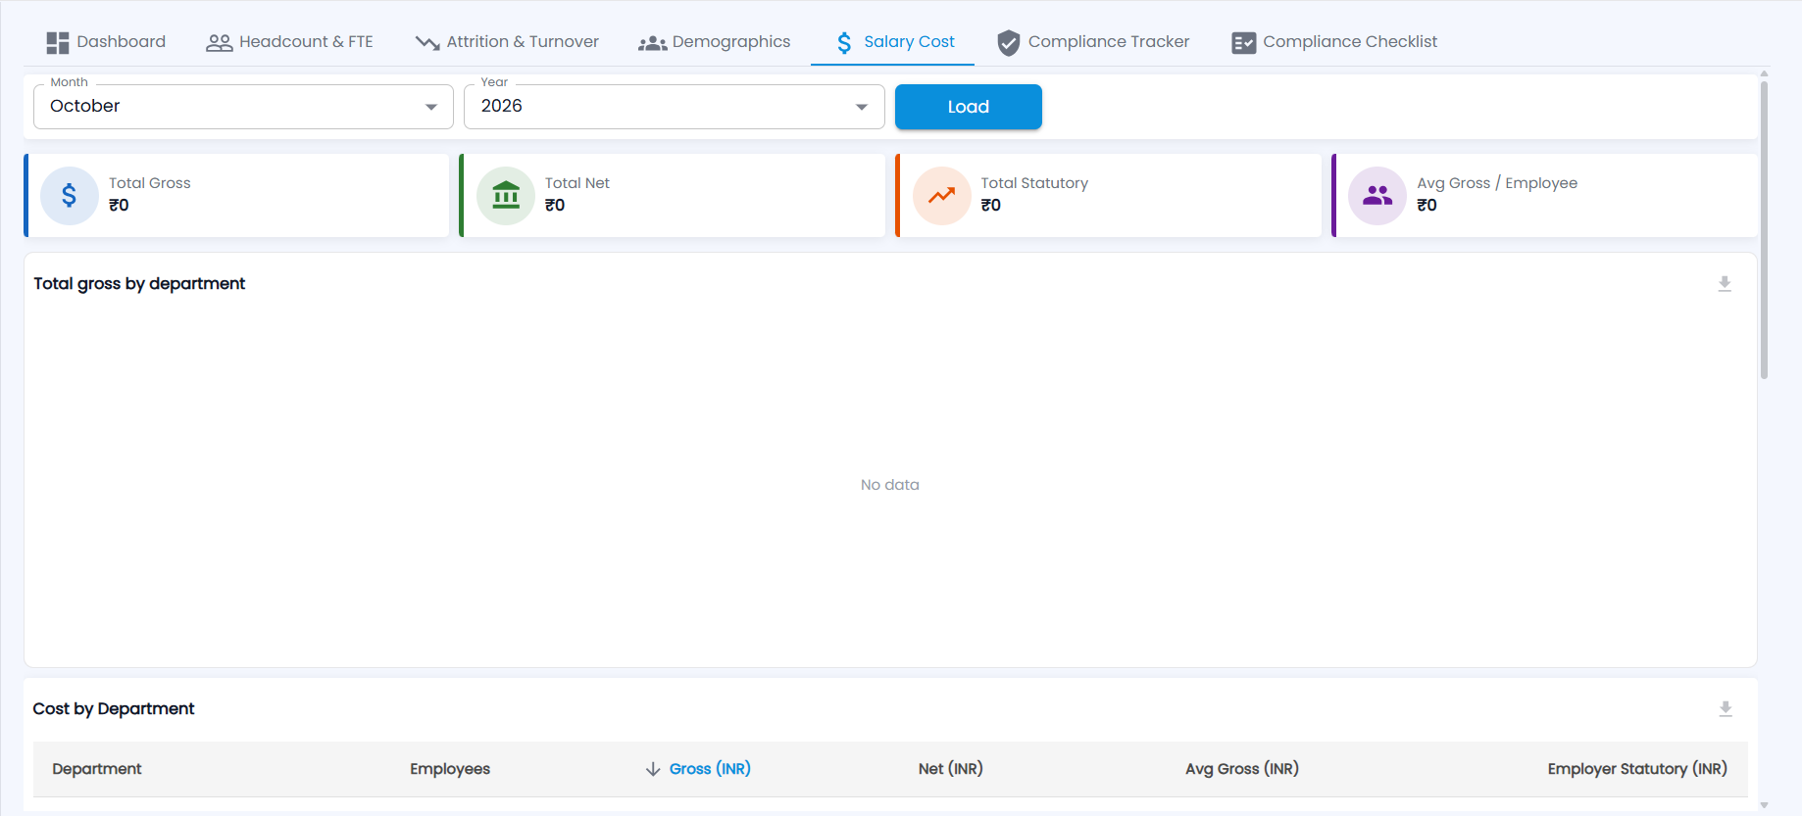Click the Total Net label text
The height and width of the screenshot is (816, 1802).
coord(577,183)
